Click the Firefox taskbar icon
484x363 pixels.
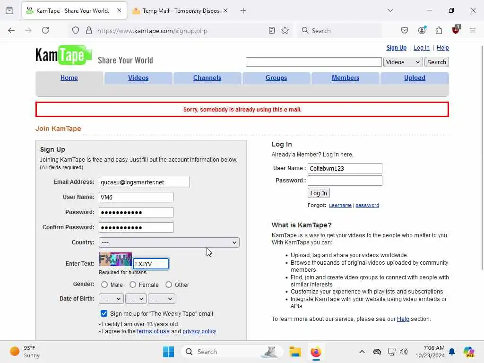click(316, 352)
